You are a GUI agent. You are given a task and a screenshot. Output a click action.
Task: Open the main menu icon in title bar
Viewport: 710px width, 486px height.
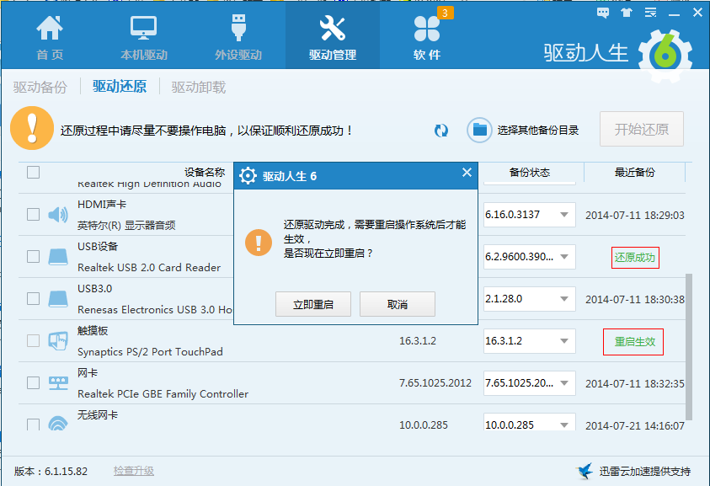point(651,13)
